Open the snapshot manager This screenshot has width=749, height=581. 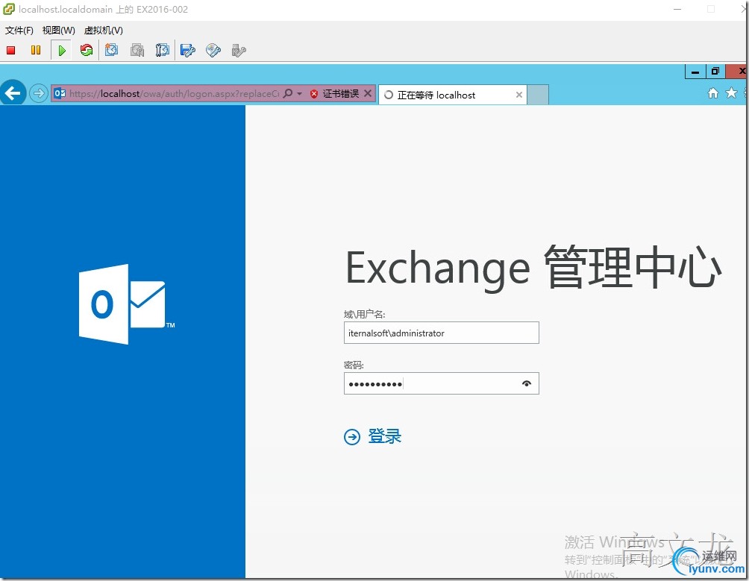point(163,50)
